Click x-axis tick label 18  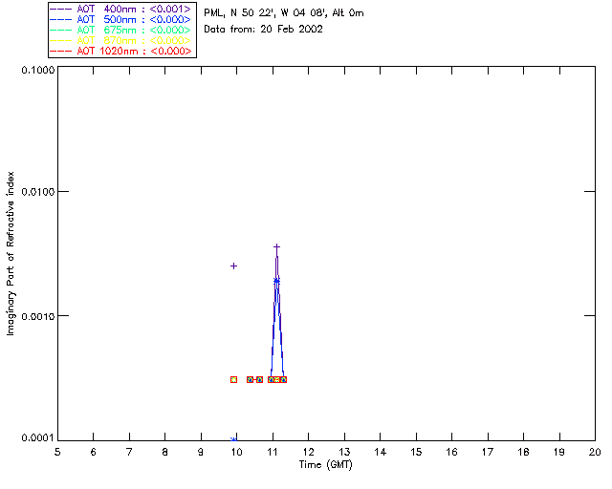pos(524,452)
